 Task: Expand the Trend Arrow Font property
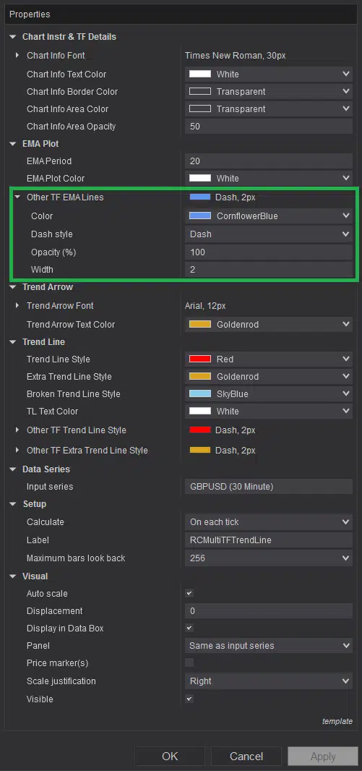pyautogui.click(x=17, y=305)
